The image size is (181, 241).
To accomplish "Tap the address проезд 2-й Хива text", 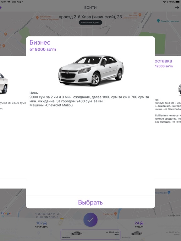I will [90, 17].
